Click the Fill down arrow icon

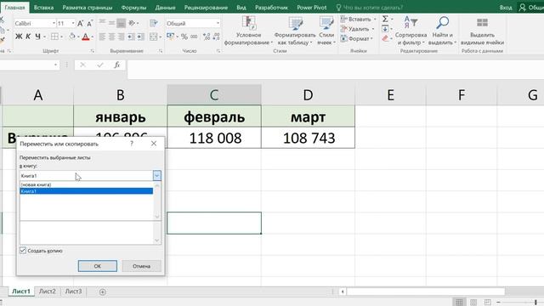click(x=385, y=29)
